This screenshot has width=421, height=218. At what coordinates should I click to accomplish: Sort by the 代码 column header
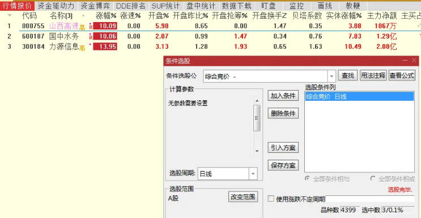[29, 16]
